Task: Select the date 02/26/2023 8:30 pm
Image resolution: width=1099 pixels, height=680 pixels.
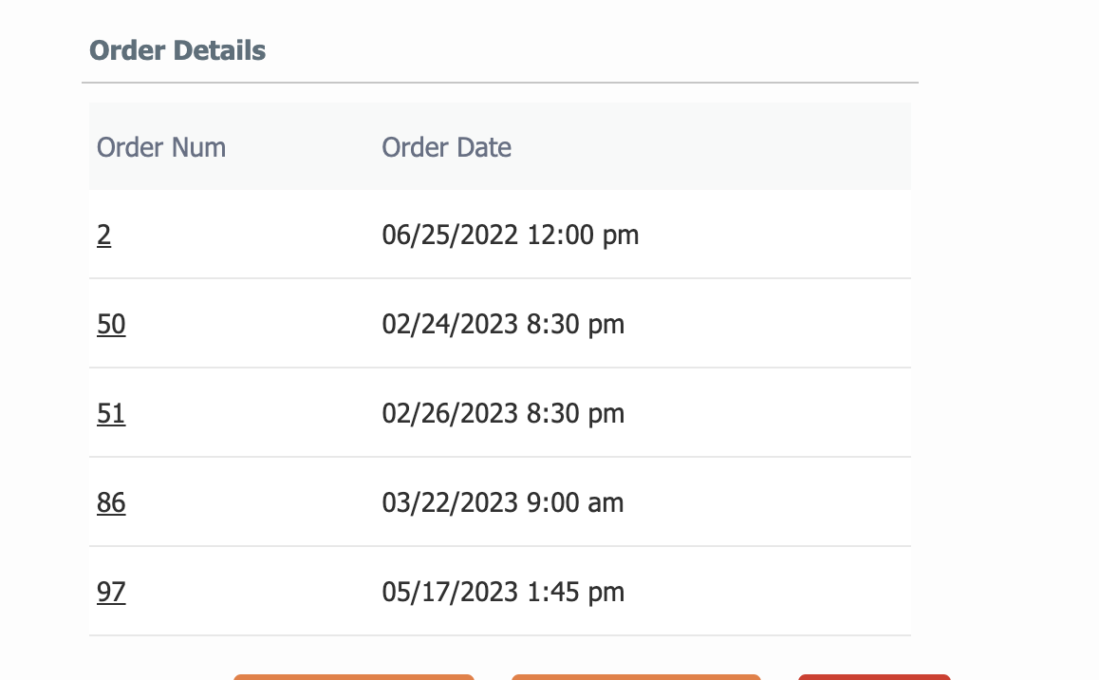Action: [503, 414]
